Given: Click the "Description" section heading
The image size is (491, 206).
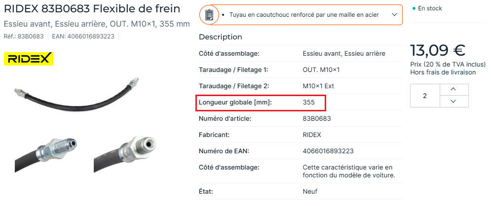Looking at the screenshot, I should [x=220, y=37].
